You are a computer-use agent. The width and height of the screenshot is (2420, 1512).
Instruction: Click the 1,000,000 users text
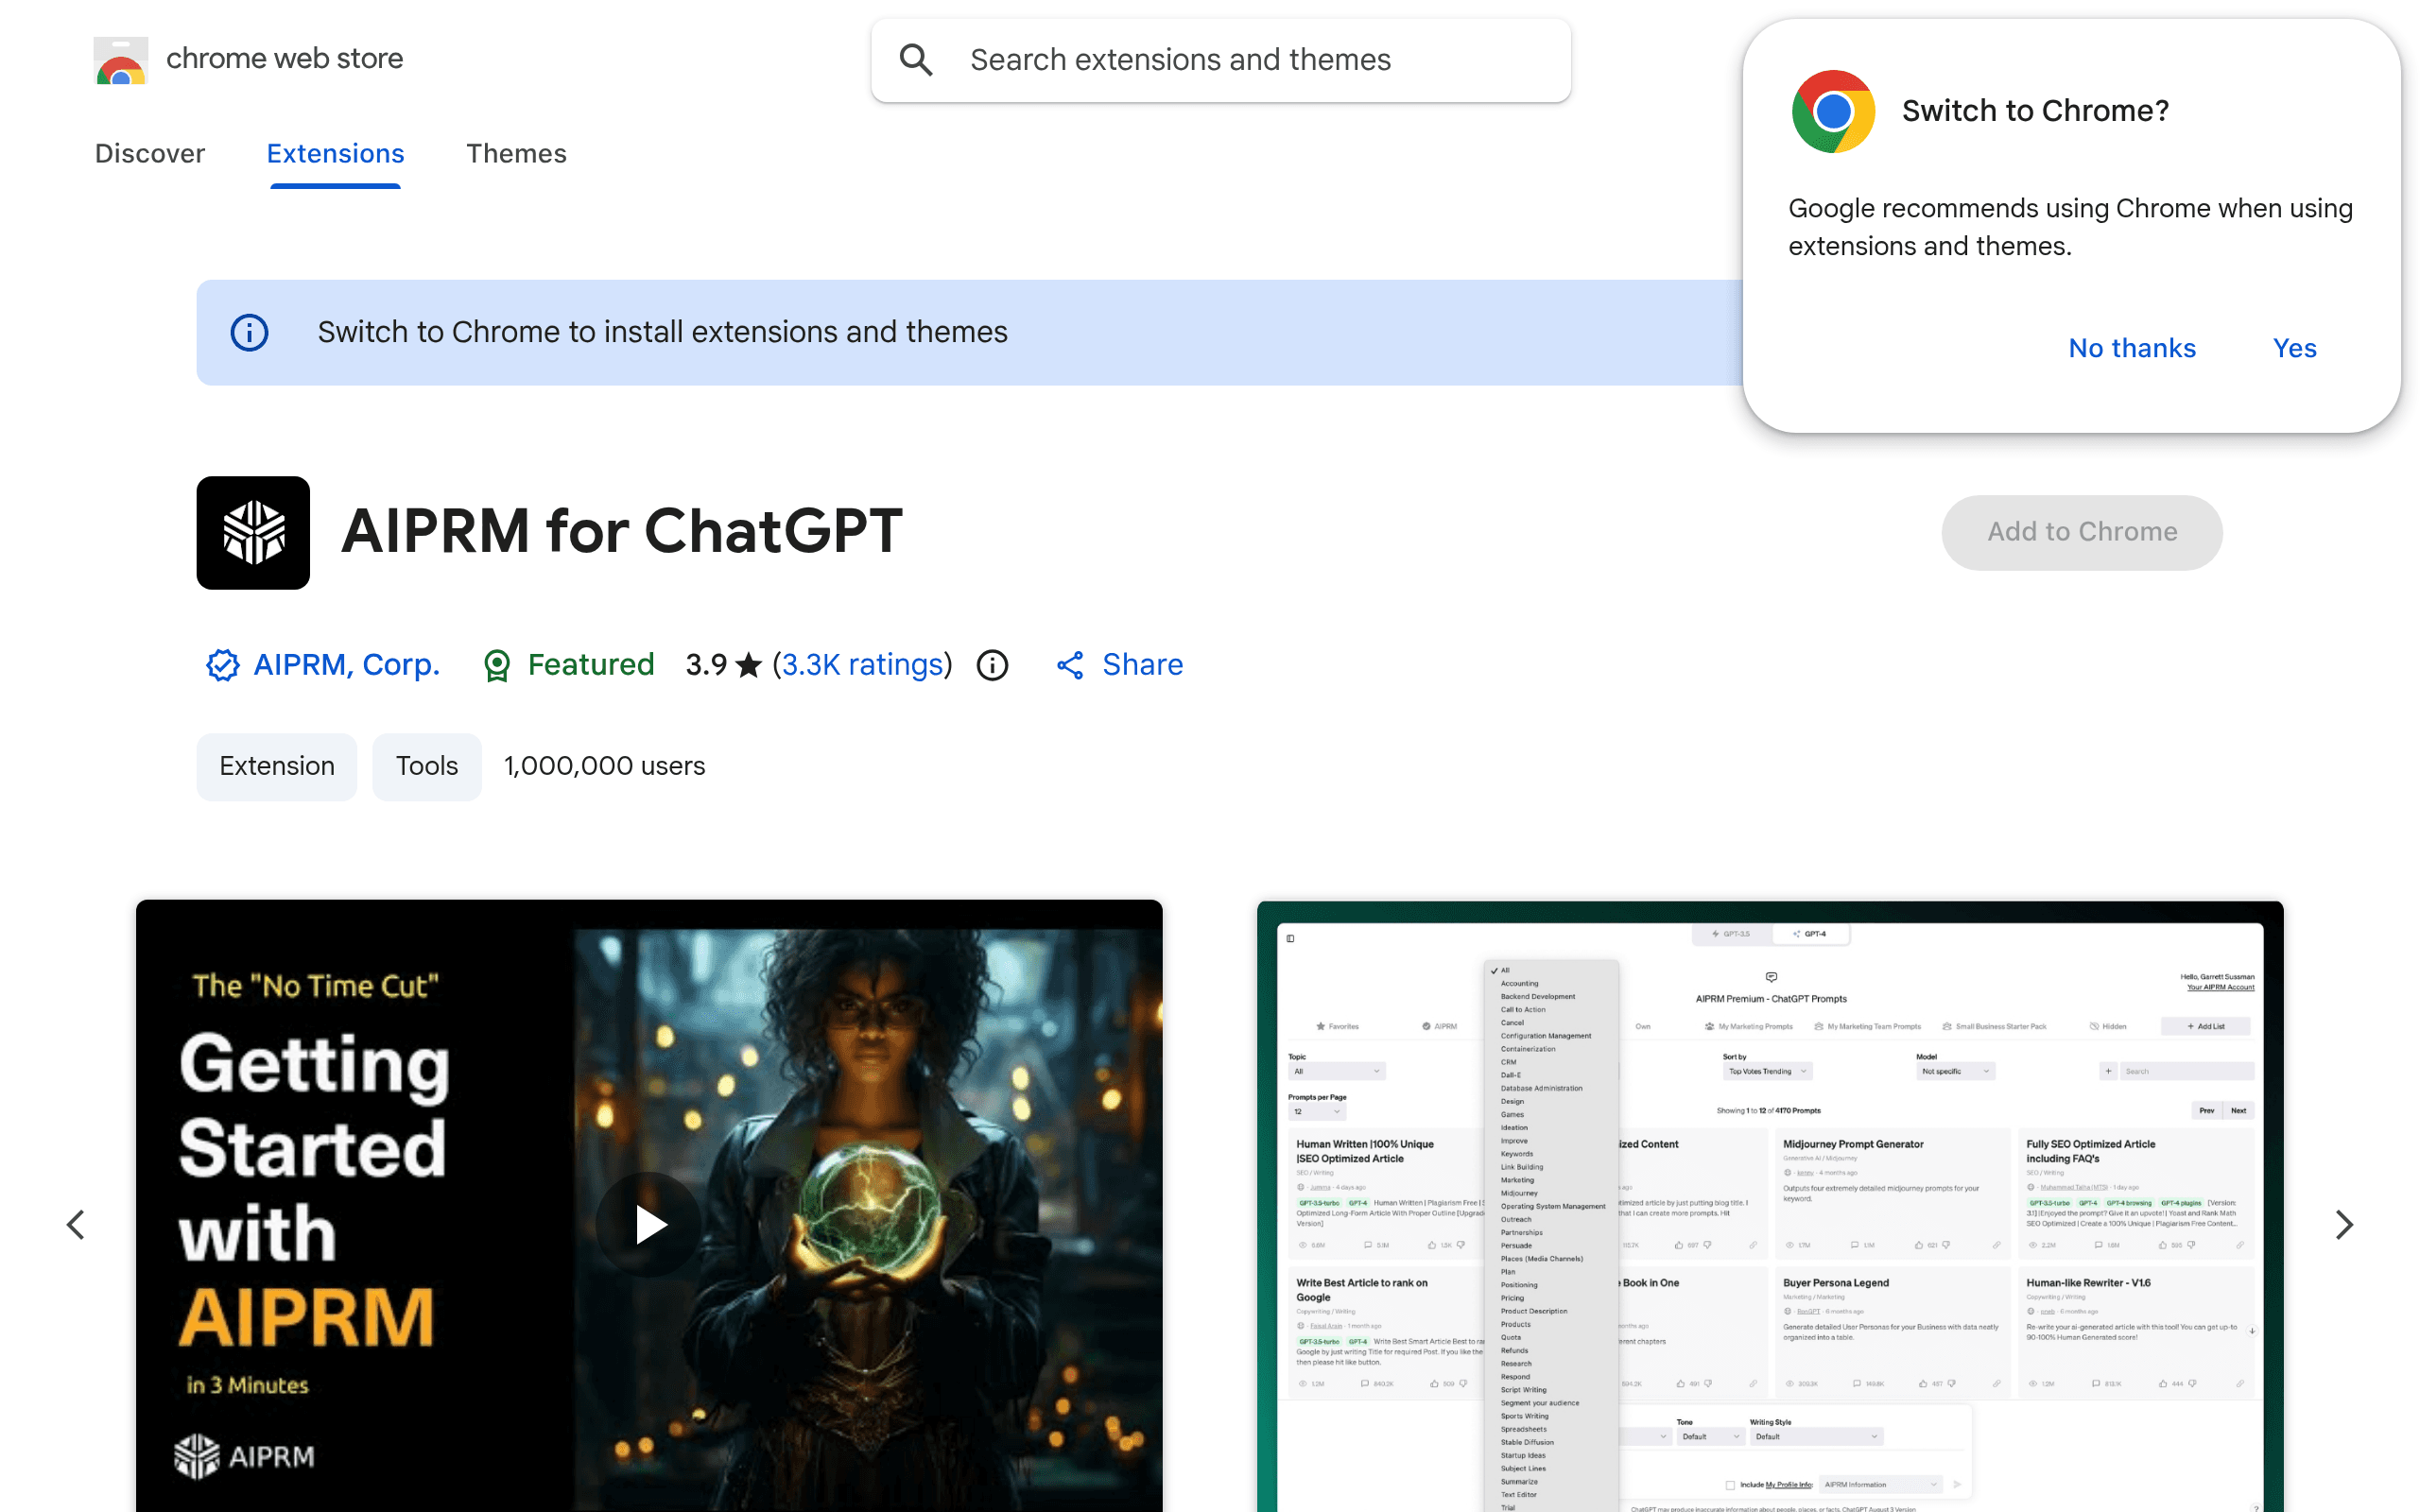tap(605, 766)
